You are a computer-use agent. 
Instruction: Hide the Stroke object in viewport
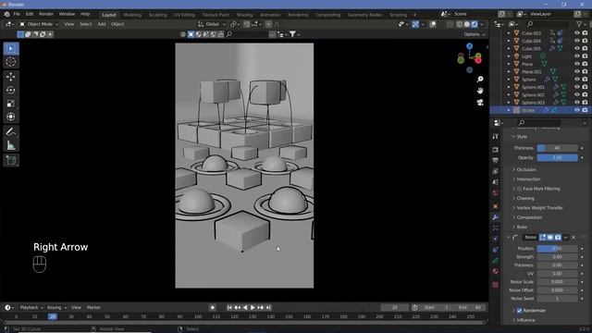tap(576, 110)
